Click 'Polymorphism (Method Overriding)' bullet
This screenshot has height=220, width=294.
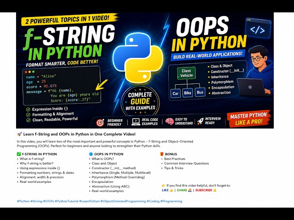coord(118,177)
